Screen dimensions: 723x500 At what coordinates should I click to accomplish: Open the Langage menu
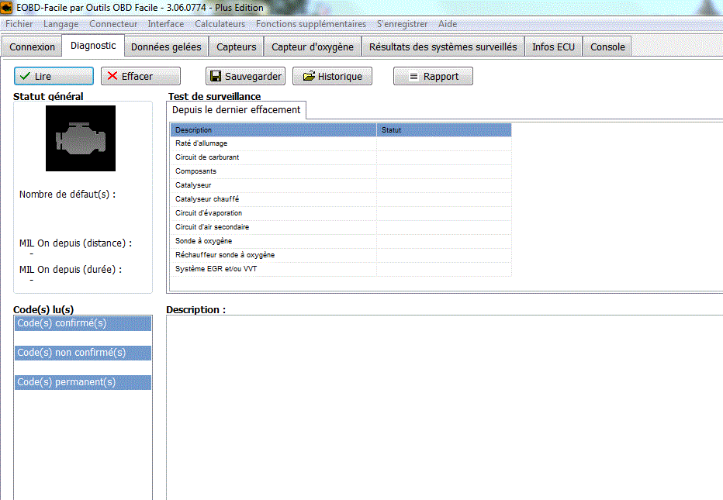point(61,24)
